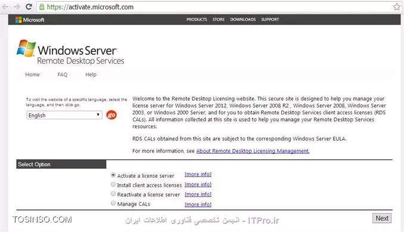Viewport: 404px width, 232px height.
Task: Open the FAQ tab
Action: (x=63, y=75)
